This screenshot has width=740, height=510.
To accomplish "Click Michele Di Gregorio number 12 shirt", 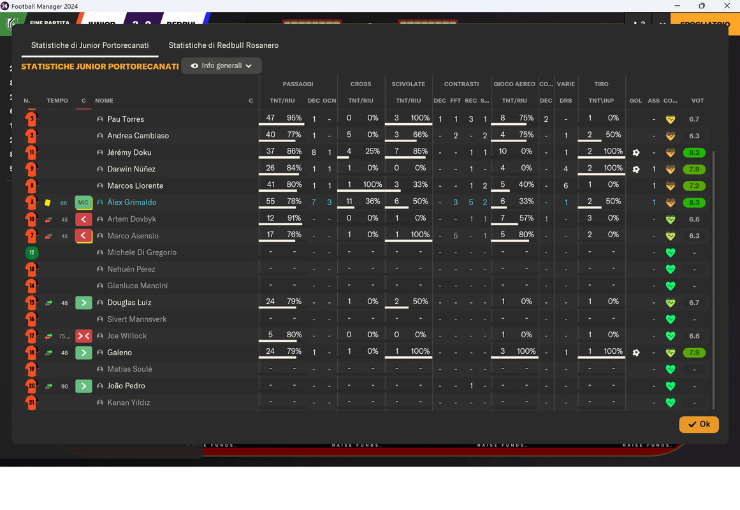I will pyautogui.click(x=32, y=252).
